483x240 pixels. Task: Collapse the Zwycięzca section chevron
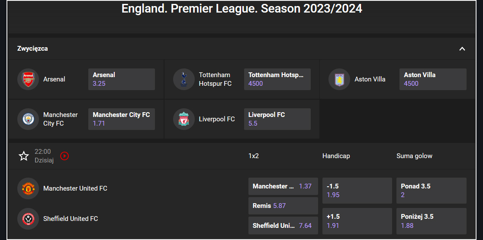[x=462, y=49]
